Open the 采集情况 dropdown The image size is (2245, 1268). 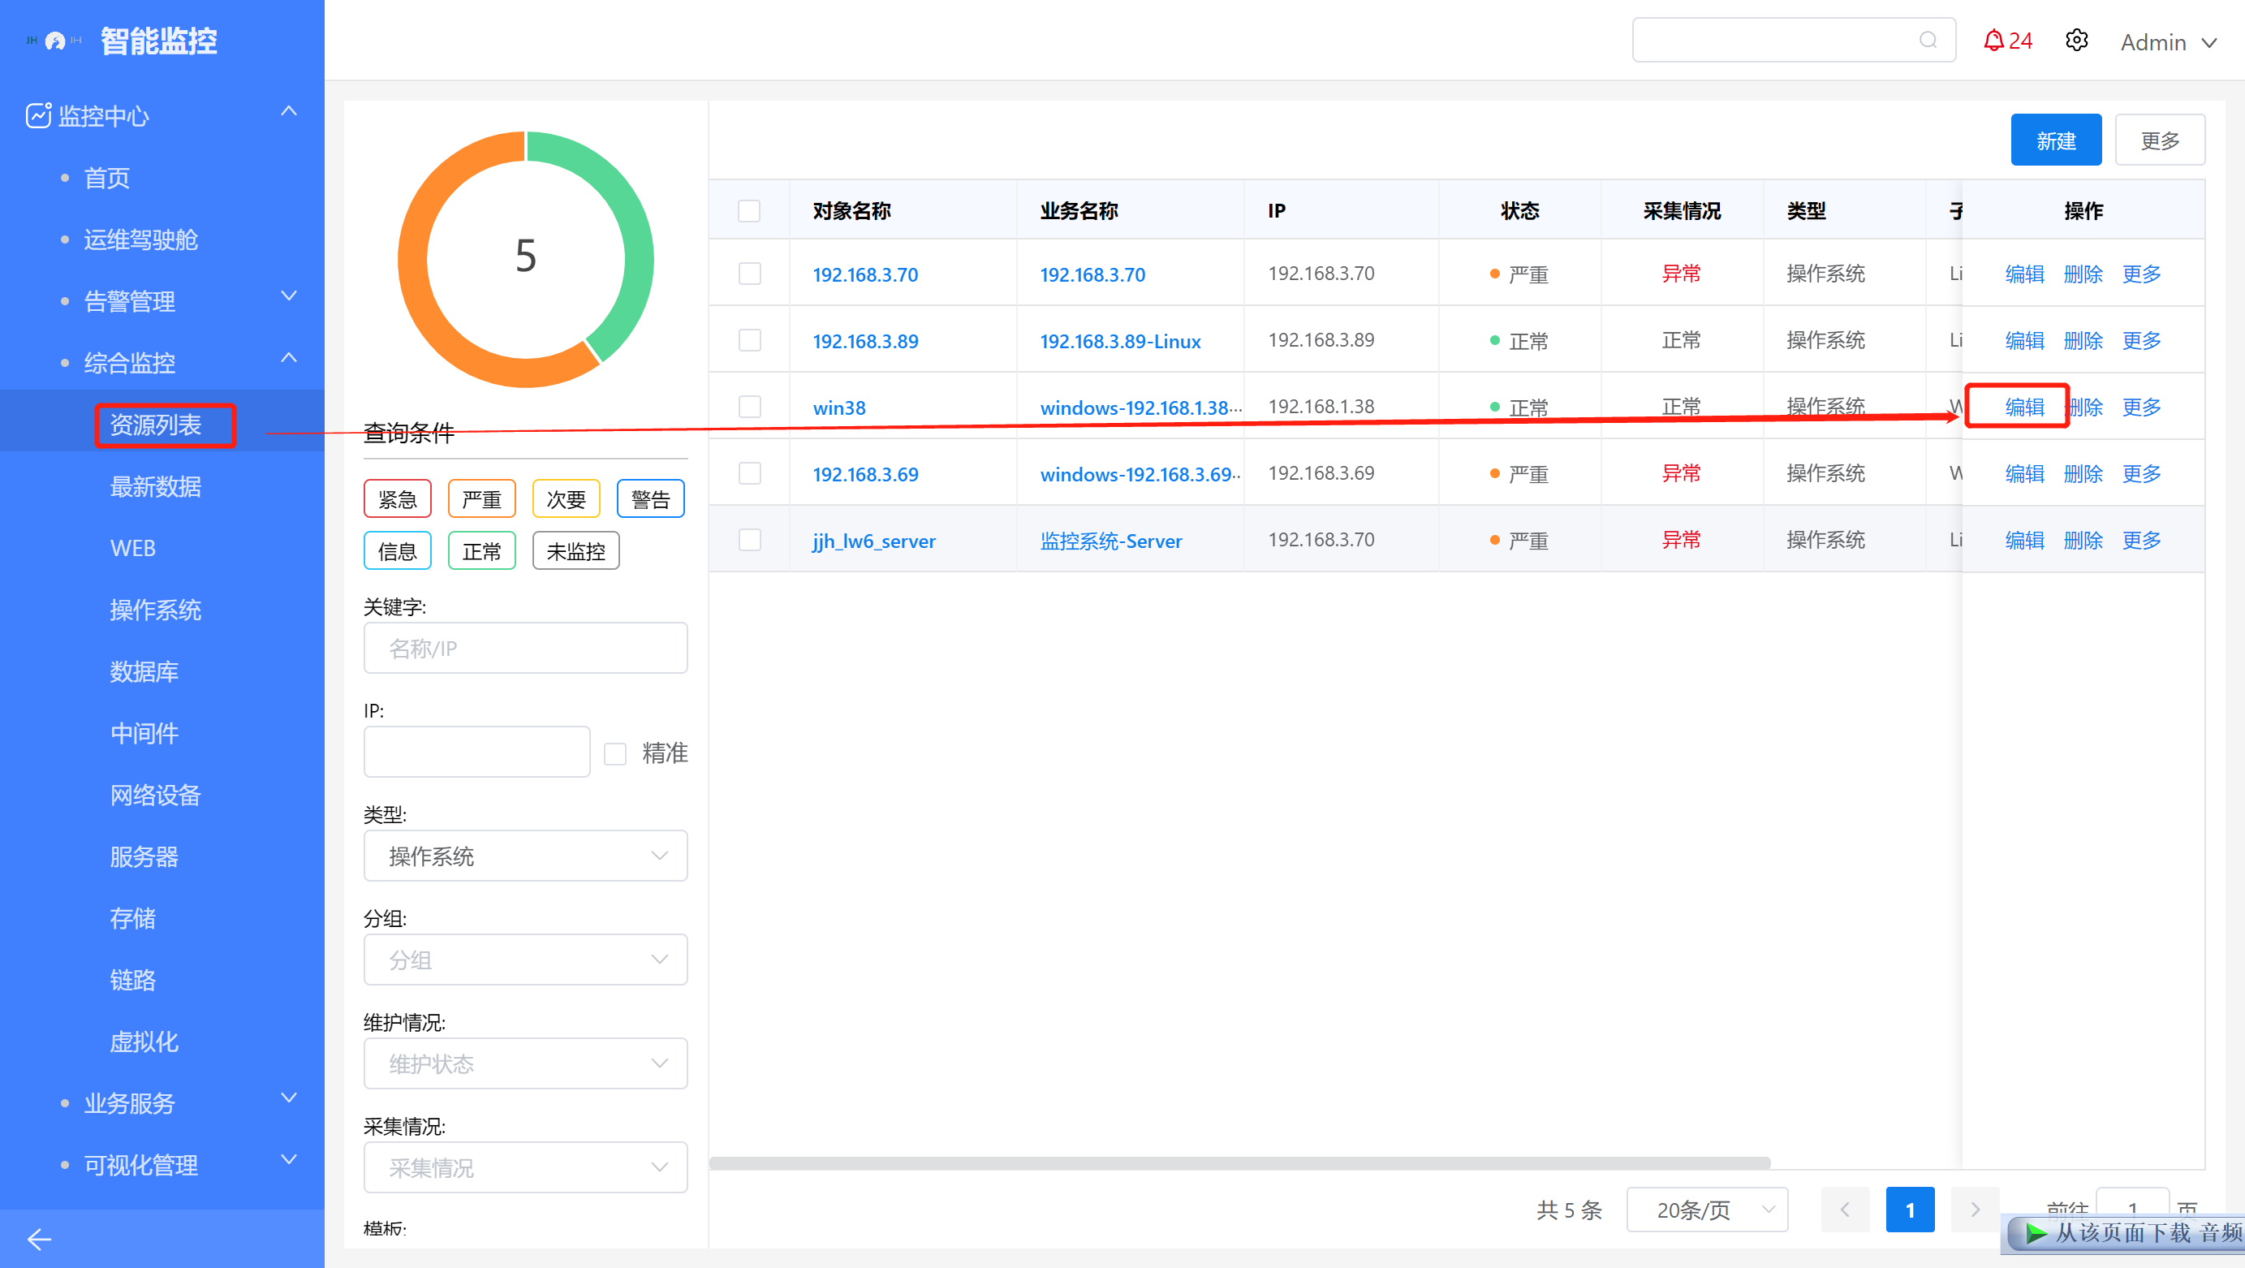point(525,1167)
